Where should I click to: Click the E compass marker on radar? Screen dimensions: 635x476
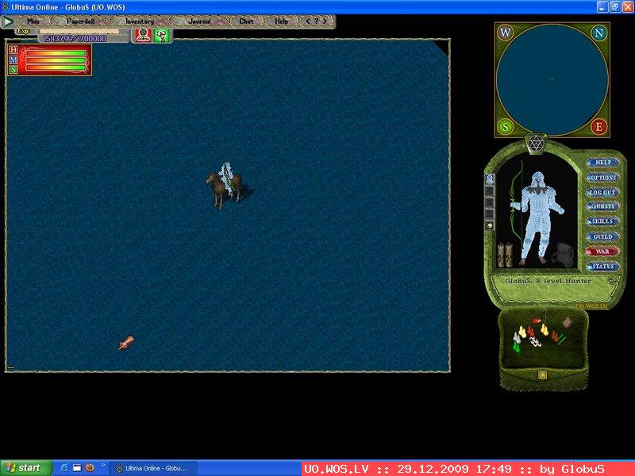click(599, 127)
